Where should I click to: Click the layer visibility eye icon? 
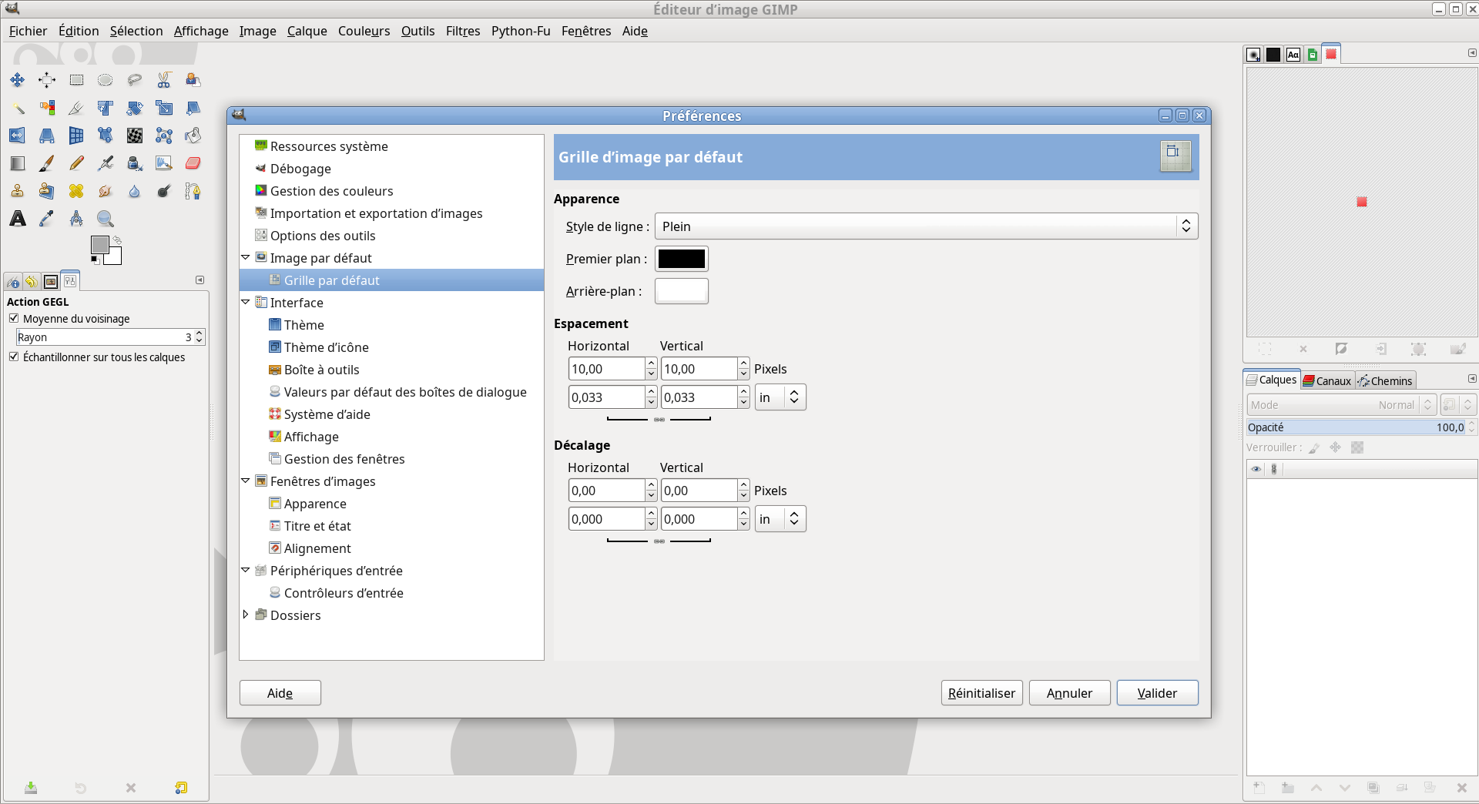(1256, 469)
